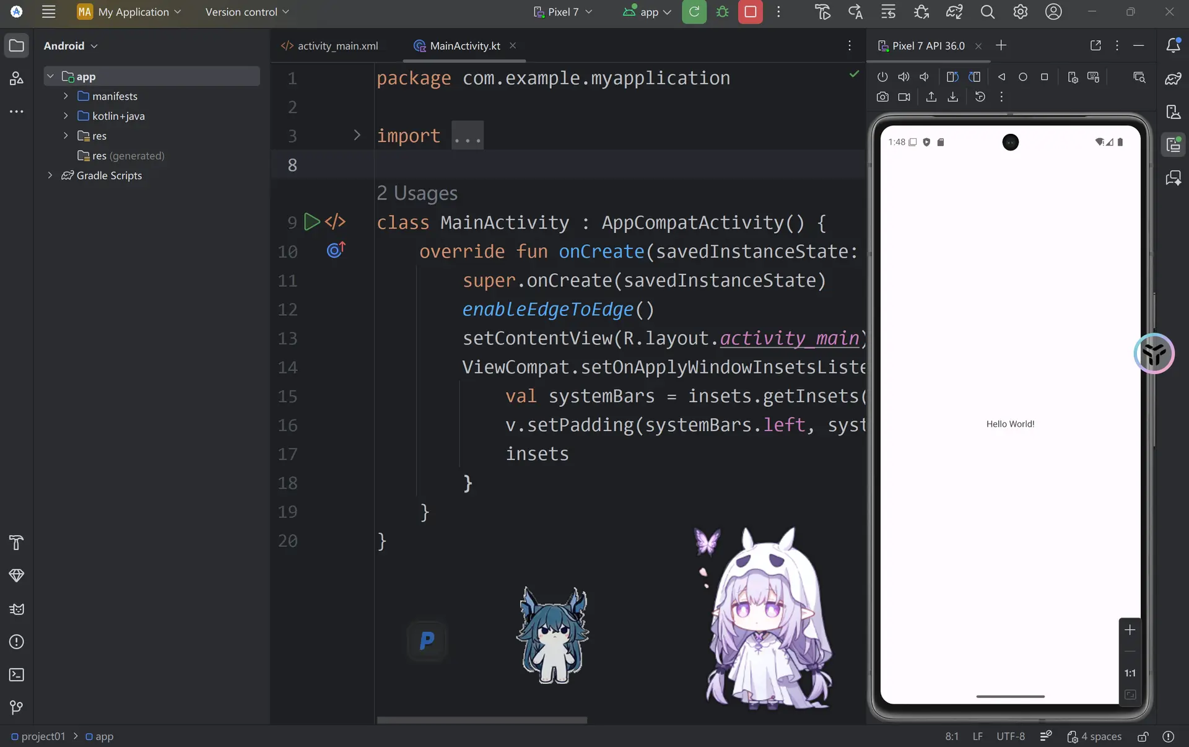Open the app run configuration dropdown
Image resolution: width=1189 pixels, height=747 pixels.
coord(647,12)
